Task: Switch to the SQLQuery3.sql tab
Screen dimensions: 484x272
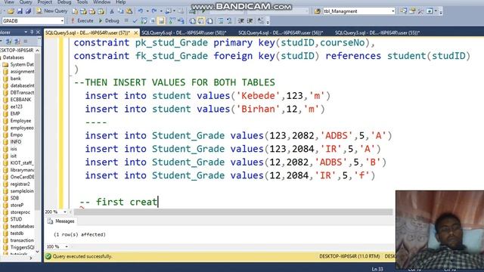Action: tap(377, 32)
